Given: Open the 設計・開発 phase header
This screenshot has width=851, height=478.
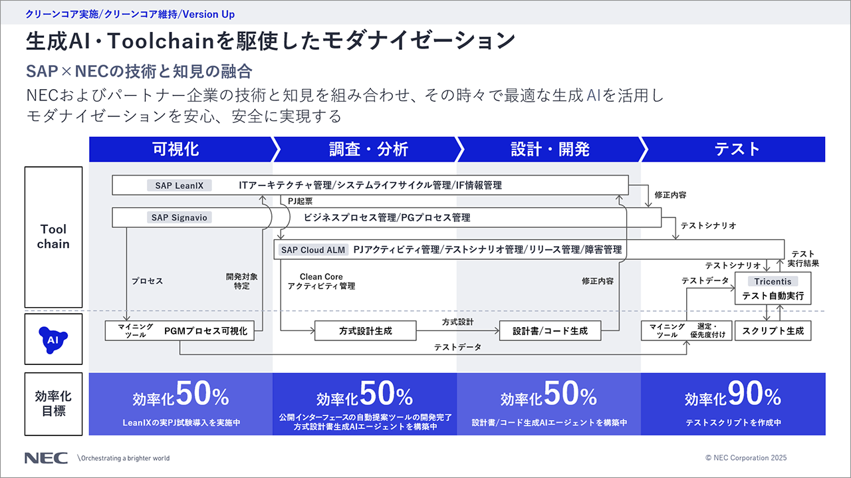Looking at the screenshot, I should pyautogui.click(x=550, y=150).
